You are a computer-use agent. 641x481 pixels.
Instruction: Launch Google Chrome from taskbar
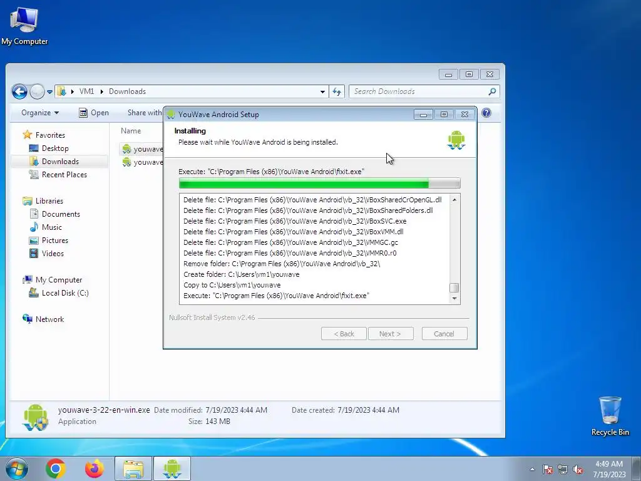pos(56,468)
